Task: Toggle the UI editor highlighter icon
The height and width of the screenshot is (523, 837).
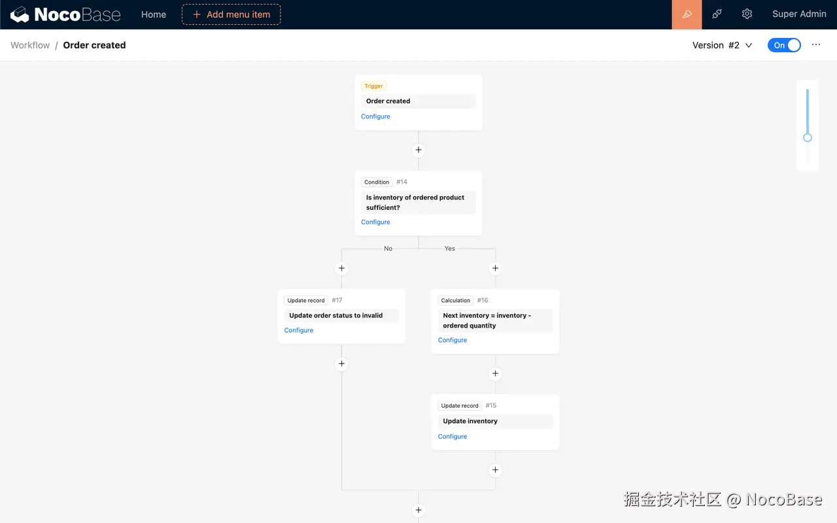Action: [x=686, y=13]
